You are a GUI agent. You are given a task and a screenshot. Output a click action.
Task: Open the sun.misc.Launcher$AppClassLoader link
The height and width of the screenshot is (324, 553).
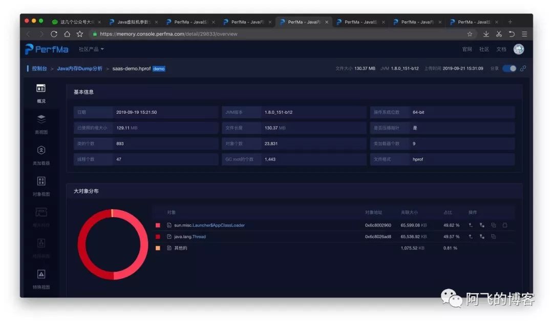coord(209,225)
